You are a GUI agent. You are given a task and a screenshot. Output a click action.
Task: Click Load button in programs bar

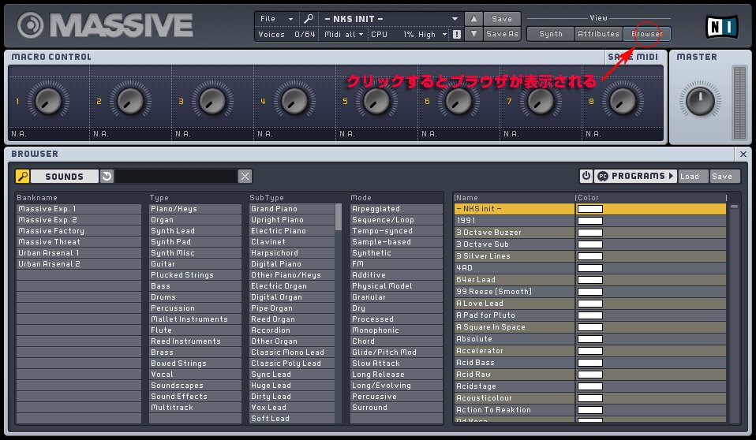[694, 176]
